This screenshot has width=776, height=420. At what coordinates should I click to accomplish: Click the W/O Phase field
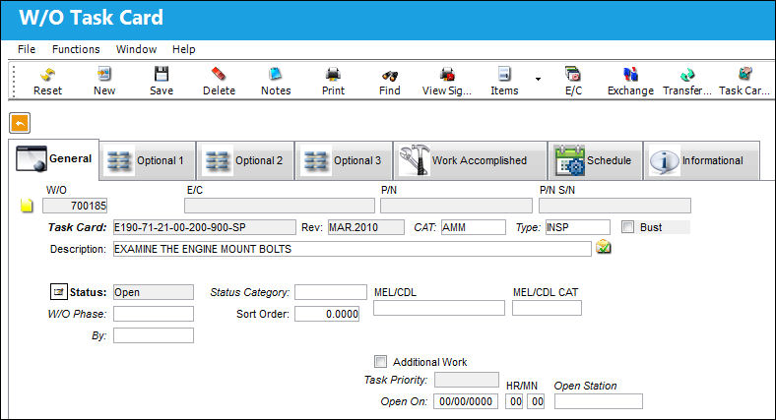[154, 314]
